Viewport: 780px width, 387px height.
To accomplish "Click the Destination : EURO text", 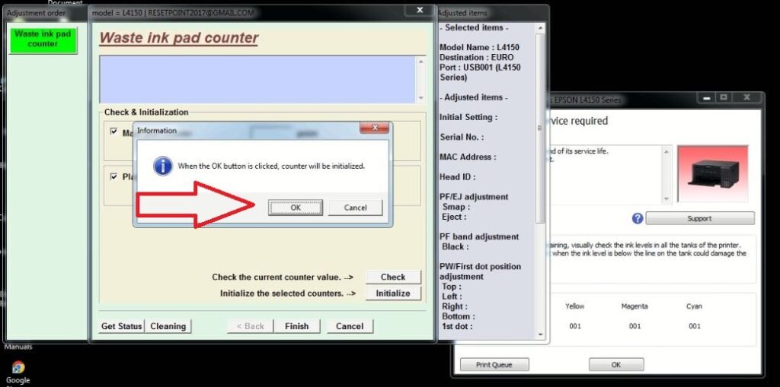I will 477,57.
